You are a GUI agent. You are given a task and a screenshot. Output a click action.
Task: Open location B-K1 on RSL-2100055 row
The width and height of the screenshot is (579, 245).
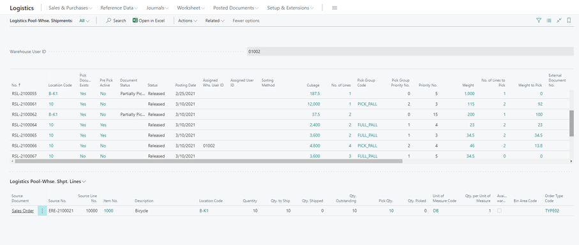(x=53, y=94)
